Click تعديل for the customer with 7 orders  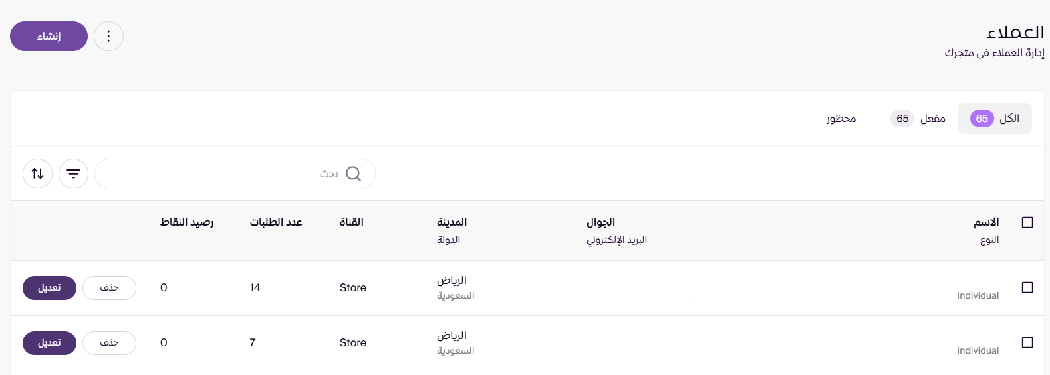pyautogui.click(x=49, y=343)
